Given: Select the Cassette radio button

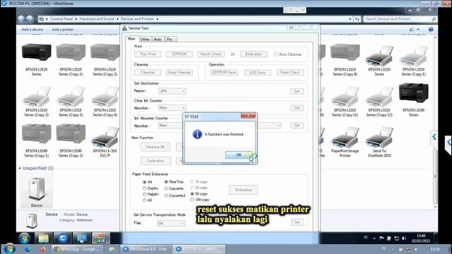Looking at the screenshot, I should [x=167, y=188].
